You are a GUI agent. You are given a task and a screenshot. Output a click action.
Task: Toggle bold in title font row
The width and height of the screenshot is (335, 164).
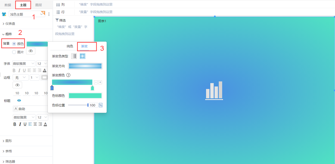15,124
